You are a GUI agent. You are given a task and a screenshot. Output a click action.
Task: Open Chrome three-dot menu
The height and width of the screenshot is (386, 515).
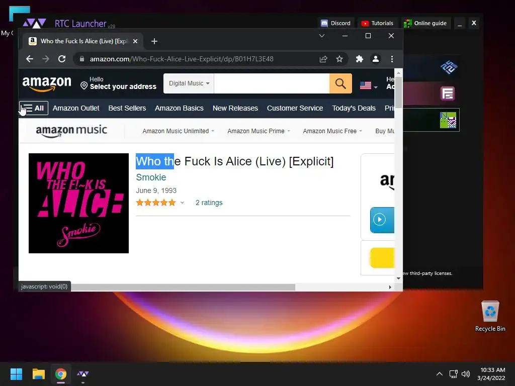click(x=392, y=59)
